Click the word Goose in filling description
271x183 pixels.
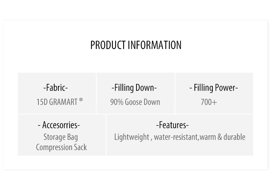pyautogui.click(x=133, y=102)
